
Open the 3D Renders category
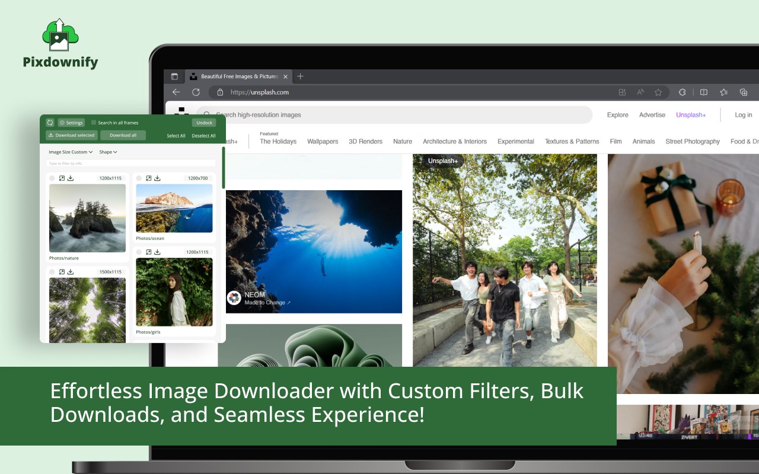(366, 142)
